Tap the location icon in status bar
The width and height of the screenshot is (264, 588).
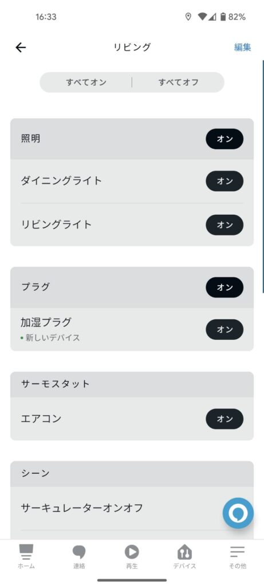(188, 17)
